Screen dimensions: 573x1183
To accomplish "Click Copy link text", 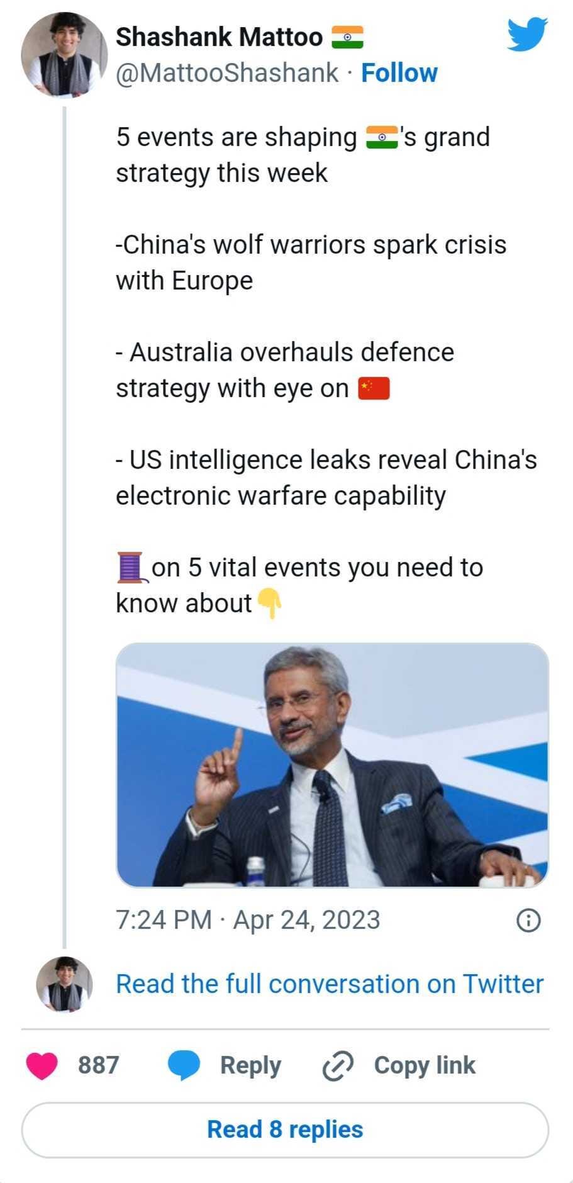I will [425, 1065].
